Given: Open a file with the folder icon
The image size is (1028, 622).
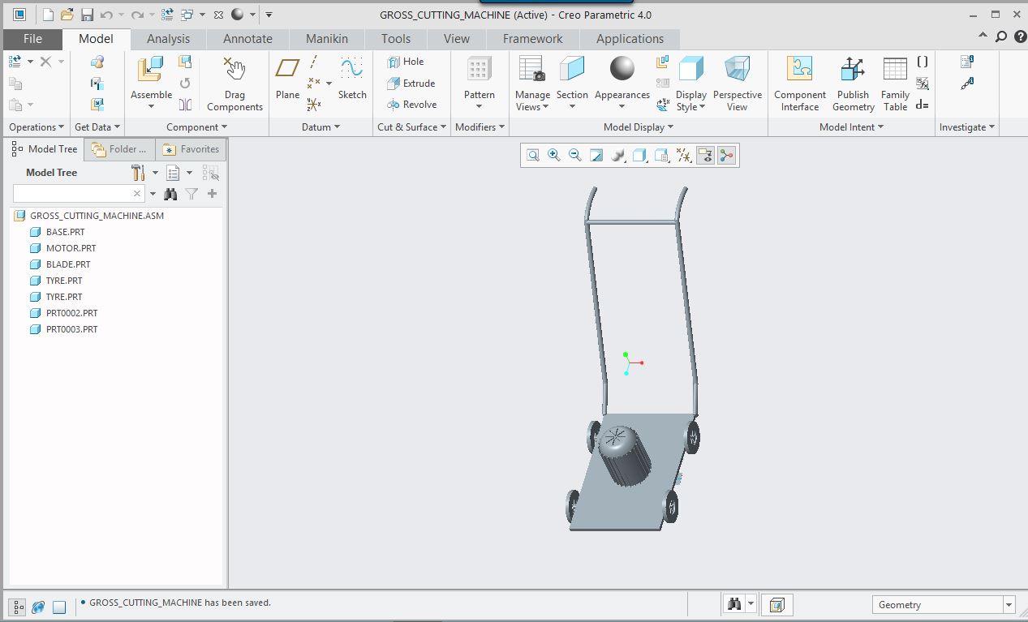Looking at the screenshot, I should pos(67,15).
